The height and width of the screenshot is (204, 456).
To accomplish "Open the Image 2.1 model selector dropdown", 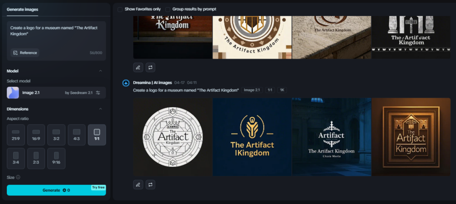I will [56, 93].
